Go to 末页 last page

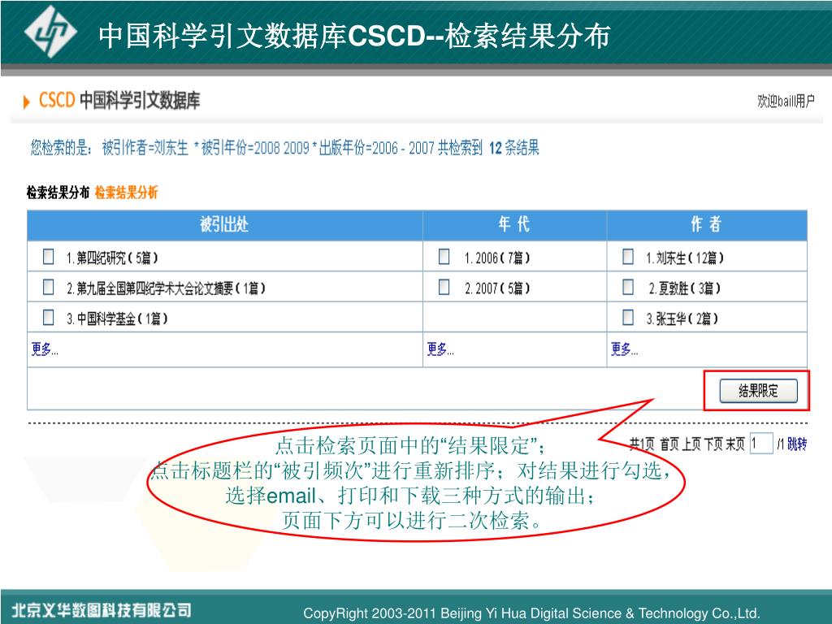tap(734, 444)
